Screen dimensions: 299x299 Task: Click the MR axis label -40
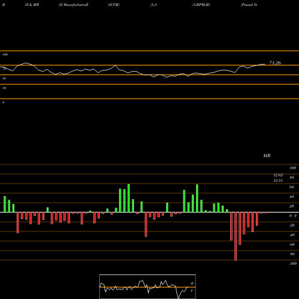[x=292, y=235]
